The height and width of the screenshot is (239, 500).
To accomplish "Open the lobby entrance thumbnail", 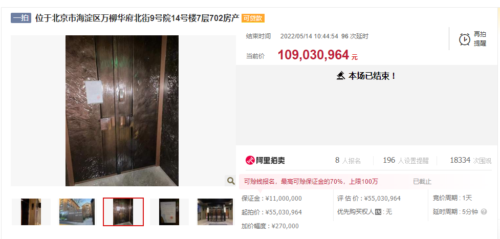I will tap(215, 211).
